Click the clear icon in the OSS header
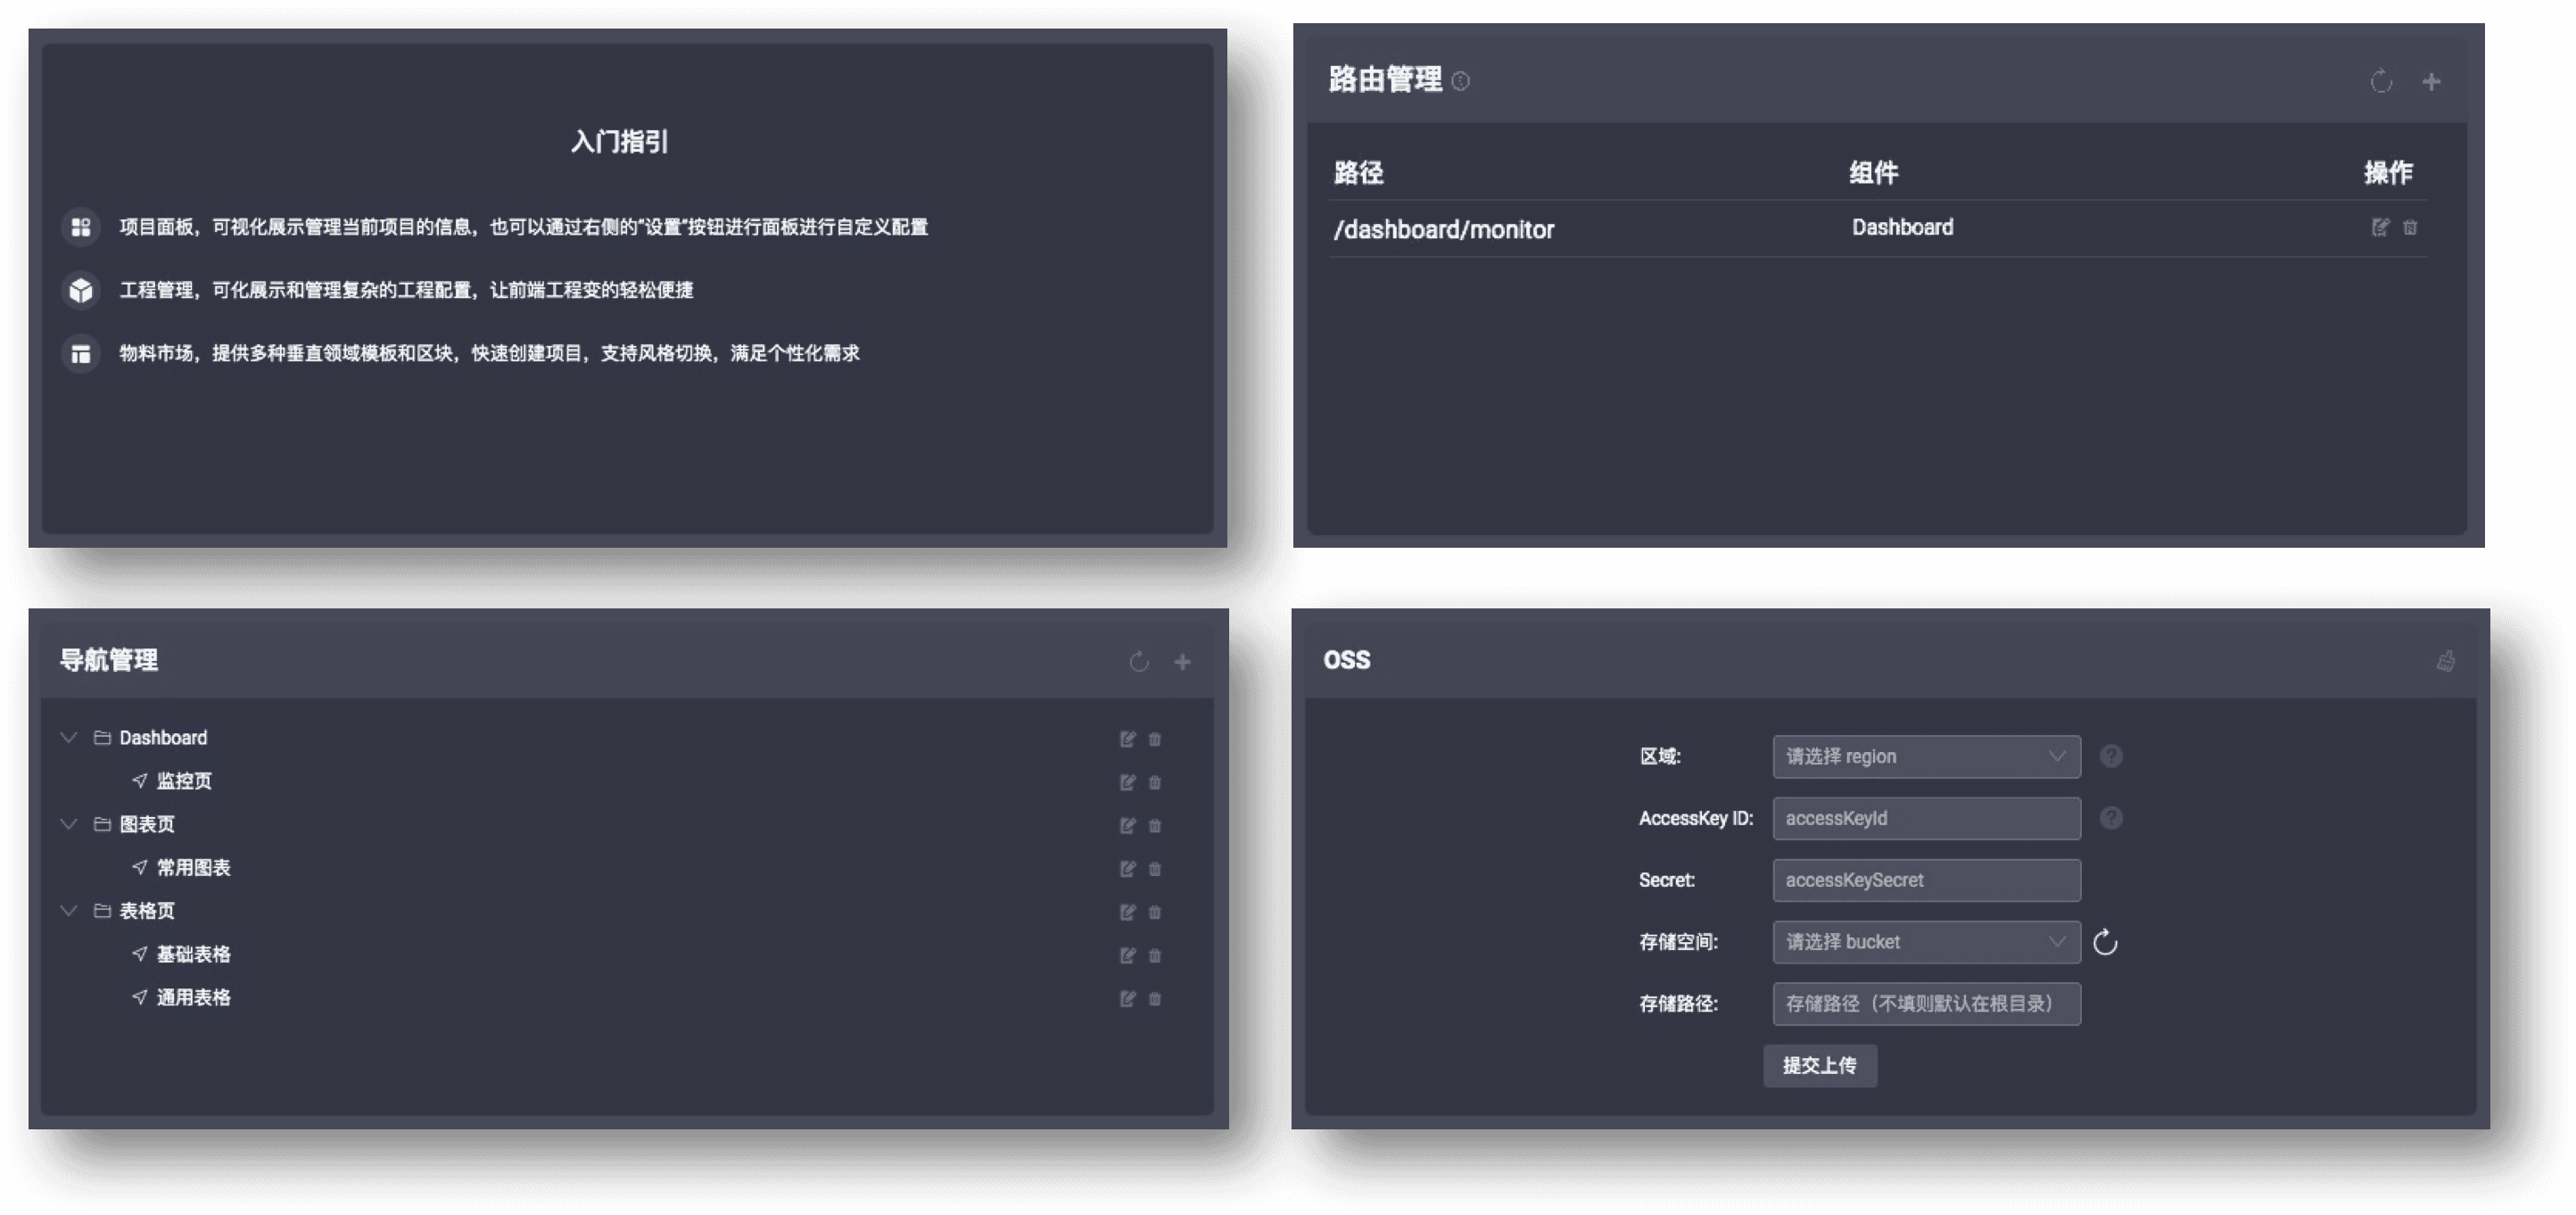Screen dimensions: 2576x1215 pyautogui.click(x=2445, y=660)
